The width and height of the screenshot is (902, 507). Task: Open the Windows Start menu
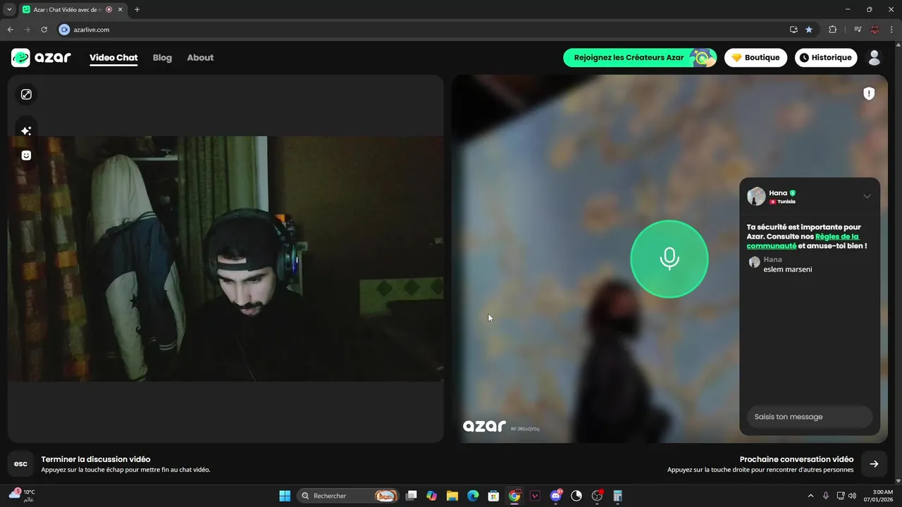(x=285, y=496)
